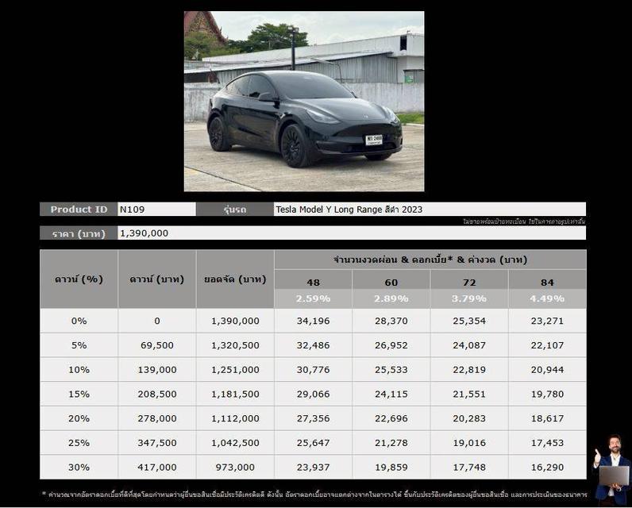Click the financed amount 1,251,000
The width and height of the screenshot is (632, 508).
235,370
